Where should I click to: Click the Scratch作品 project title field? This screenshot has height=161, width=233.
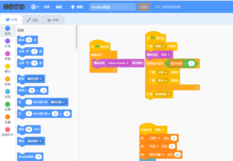point(112,7)
